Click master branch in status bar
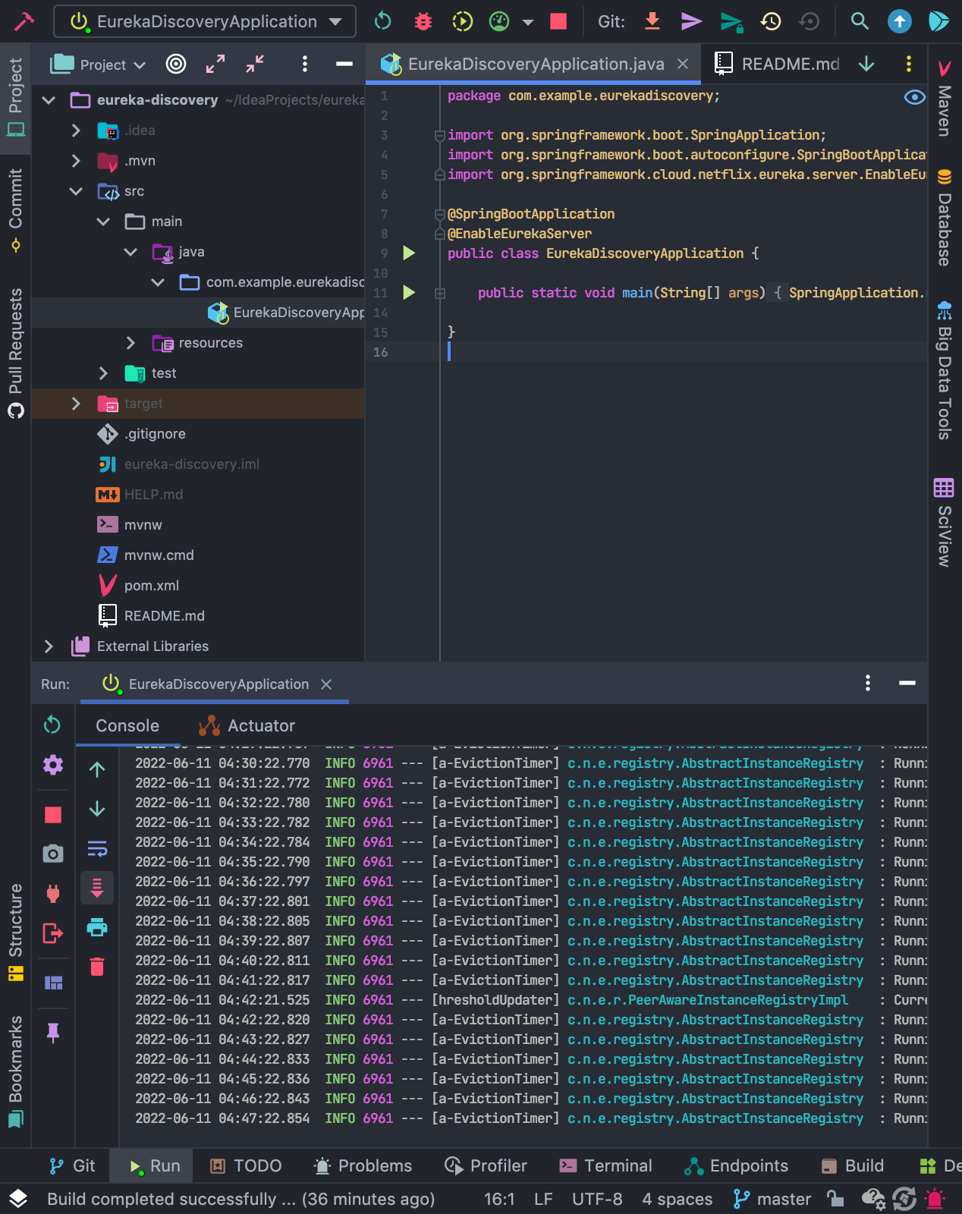Screen dimensions: 962x1214 [x=772, y=1200]
